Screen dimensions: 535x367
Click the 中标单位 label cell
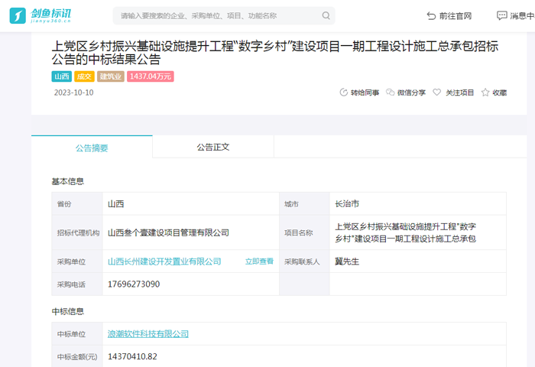pyautogui.click(x=77, y=334)
